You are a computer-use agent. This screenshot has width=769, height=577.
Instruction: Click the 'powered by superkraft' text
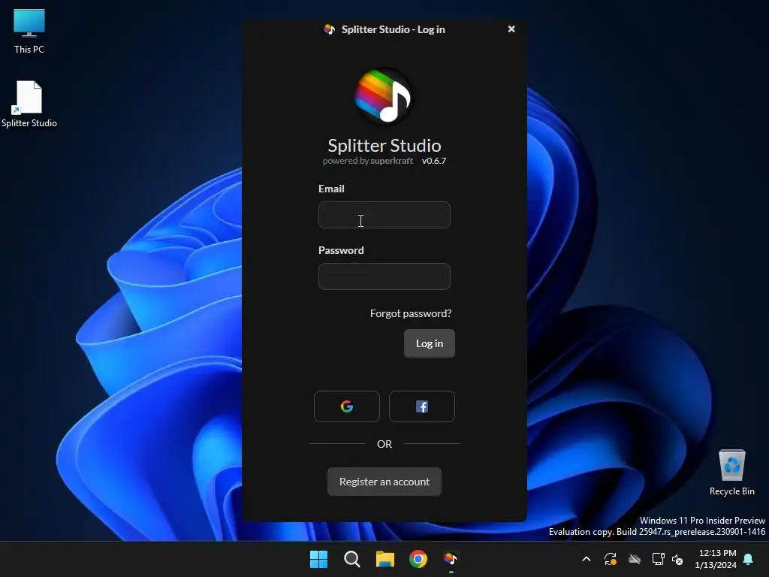368,161
